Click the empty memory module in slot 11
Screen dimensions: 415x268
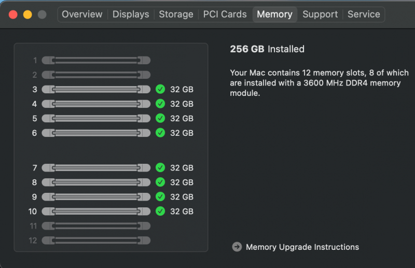[96, 226]
